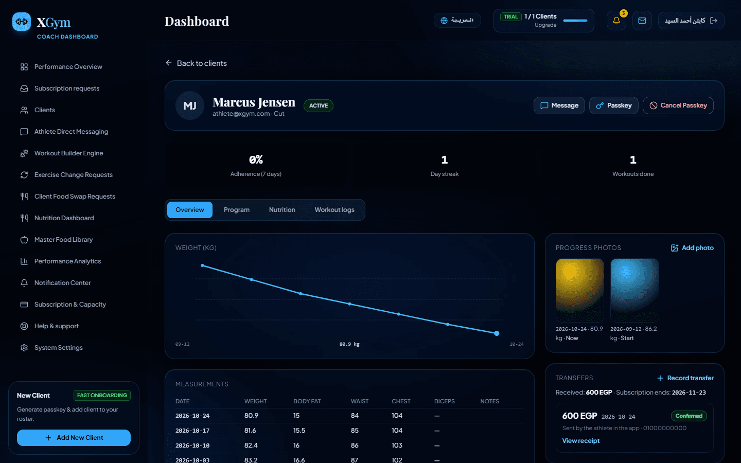This screenshot has width=741, height=463.
Task: Open the mail inbox icon
Action: click(x=642, y=21)
